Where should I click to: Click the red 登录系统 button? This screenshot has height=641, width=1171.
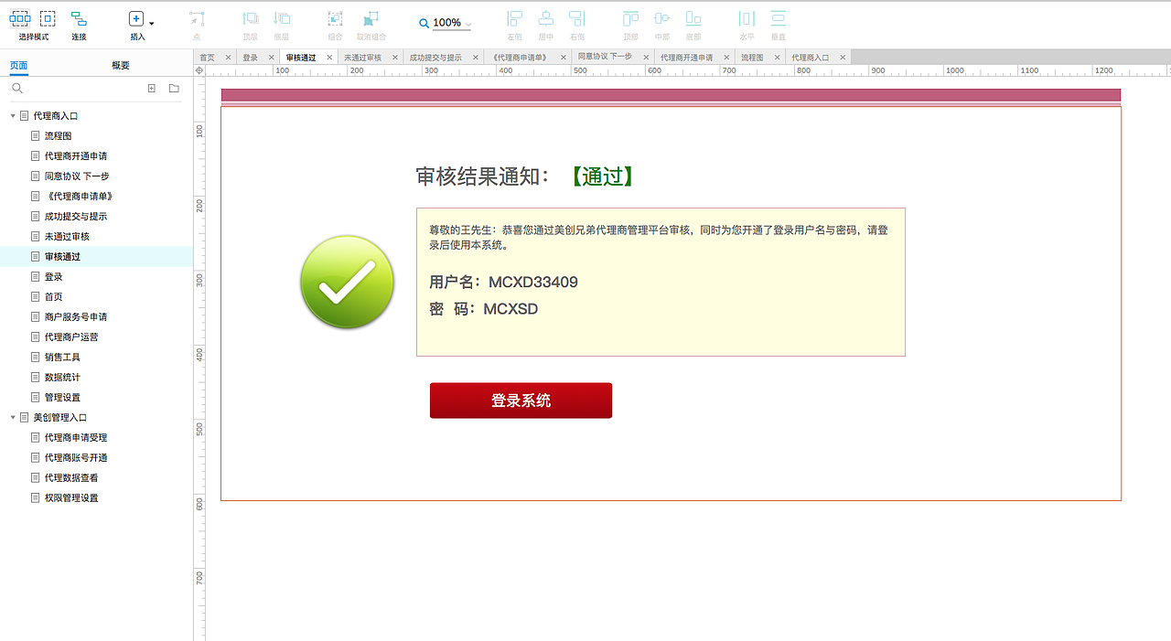521,400
